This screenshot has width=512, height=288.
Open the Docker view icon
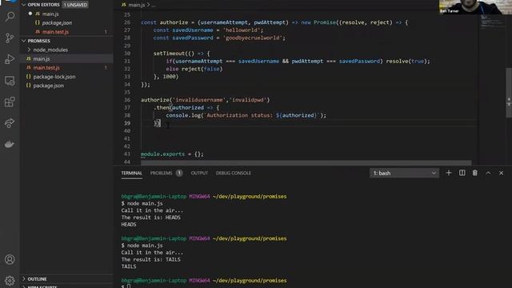click(x=10, y=144)
